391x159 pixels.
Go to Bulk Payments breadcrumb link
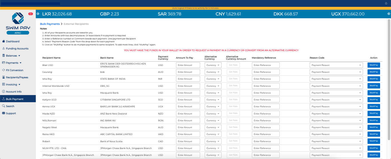(x=50, y=24)
